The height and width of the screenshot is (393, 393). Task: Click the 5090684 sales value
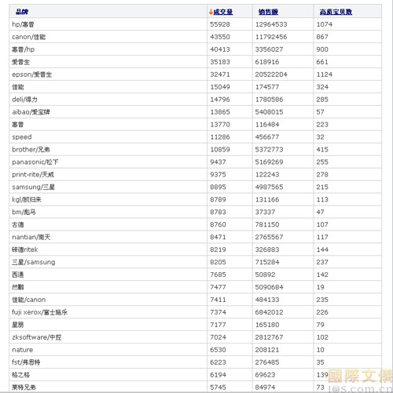click(269, 287)
